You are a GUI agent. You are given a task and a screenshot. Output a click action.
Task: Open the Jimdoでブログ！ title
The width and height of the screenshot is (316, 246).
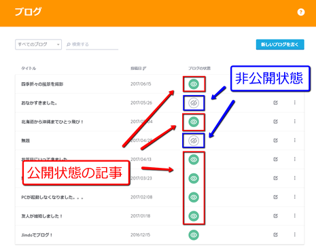point(37,235)
